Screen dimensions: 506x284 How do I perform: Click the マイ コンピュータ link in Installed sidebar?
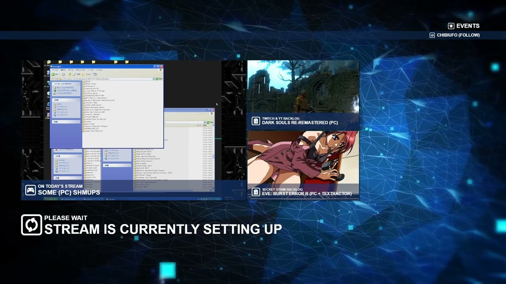click(60, 112)
